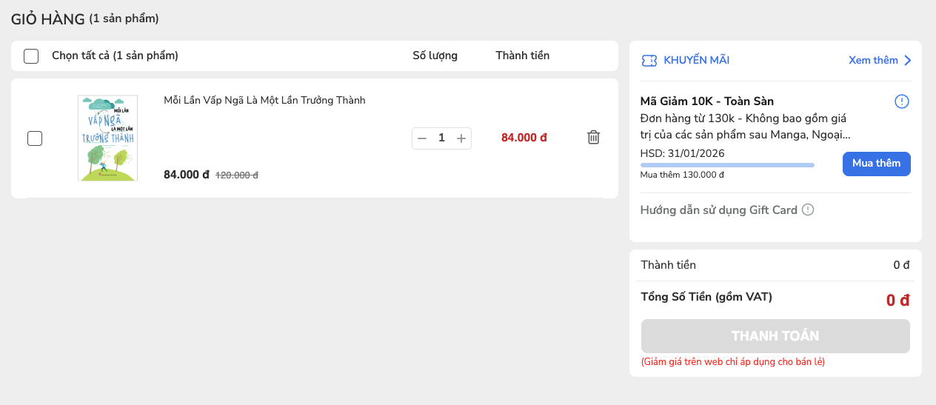
Task: Click the book cover thumbnail
Action: click(107, 138)
